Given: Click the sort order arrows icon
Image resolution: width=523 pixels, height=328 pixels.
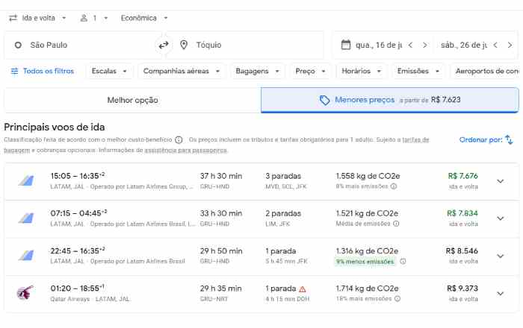Looking at the screenshot, I should click(x=509, y=139).
